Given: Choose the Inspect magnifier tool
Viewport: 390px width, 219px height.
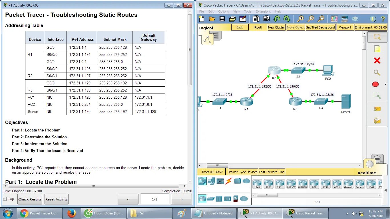Looking at the screenshot, I should [377, 72].
